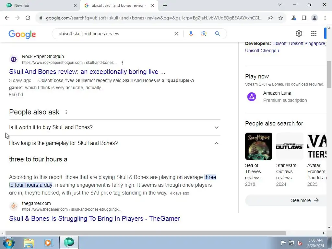Switch to the New Tab tab
The image size is (332, 249).
[x=40, y=6]
